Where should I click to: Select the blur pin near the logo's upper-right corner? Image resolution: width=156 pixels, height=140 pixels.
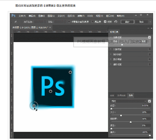click(x=70, y=72)
